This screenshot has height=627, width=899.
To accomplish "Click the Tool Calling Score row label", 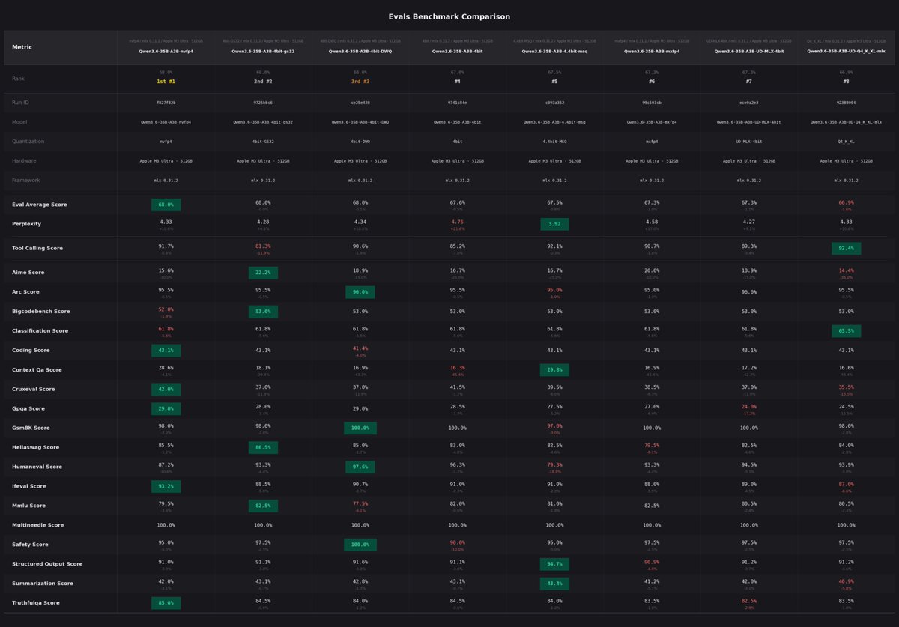I will click(37, 247).
